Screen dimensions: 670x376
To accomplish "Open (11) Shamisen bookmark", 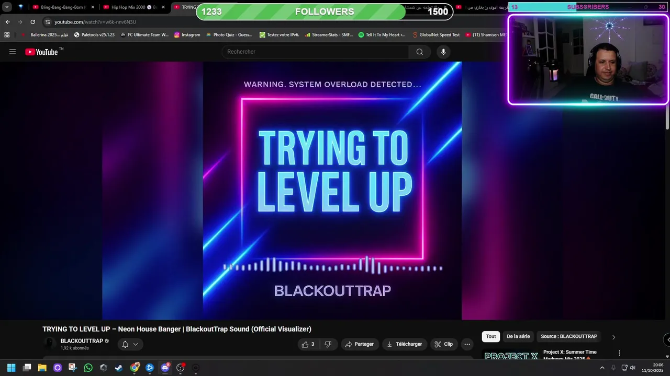I will coord(486,35).
